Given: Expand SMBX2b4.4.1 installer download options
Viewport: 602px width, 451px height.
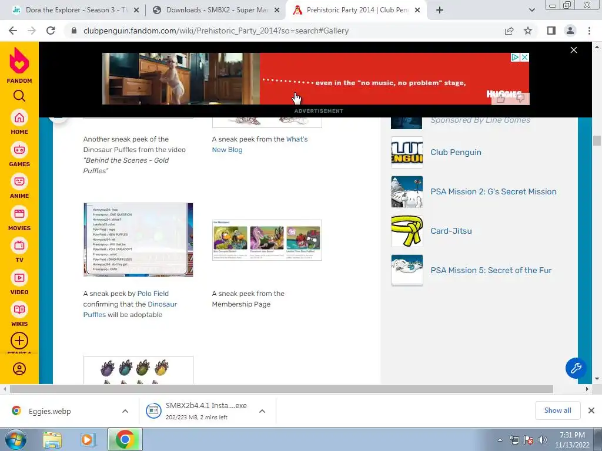Looking at the screenshot, I should (x=262, y=411).
